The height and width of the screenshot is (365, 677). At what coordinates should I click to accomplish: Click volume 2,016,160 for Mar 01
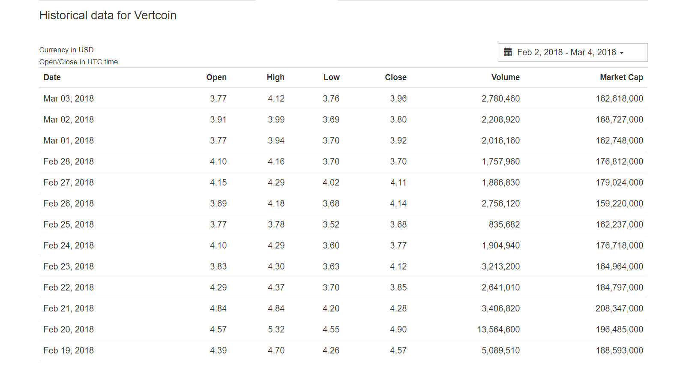coord(500,141)
